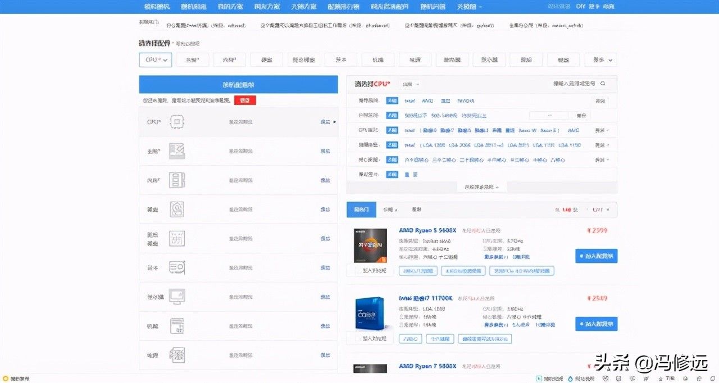Expand more options in the LGA socket filter row
This screenshot has height=383, width=719.
coord(602,145)
